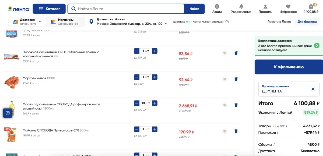Open Пирожное бисквитное KINDER product title
323x156 pixels.
(x=61, y=54)
